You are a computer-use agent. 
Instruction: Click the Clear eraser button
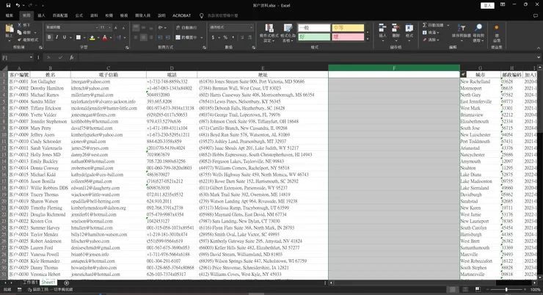pos(431,40)
